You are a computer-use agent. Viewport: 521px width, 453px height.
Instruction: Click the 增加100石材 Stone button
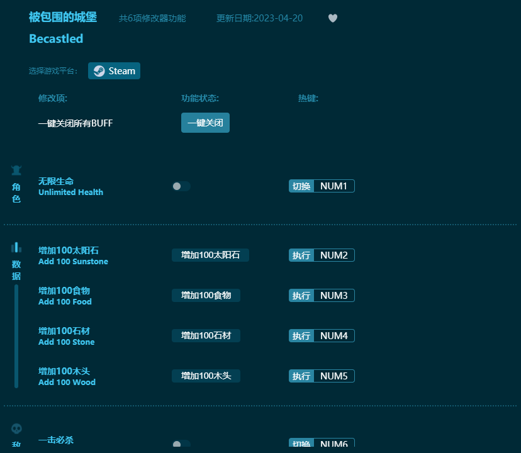(206, 335)
